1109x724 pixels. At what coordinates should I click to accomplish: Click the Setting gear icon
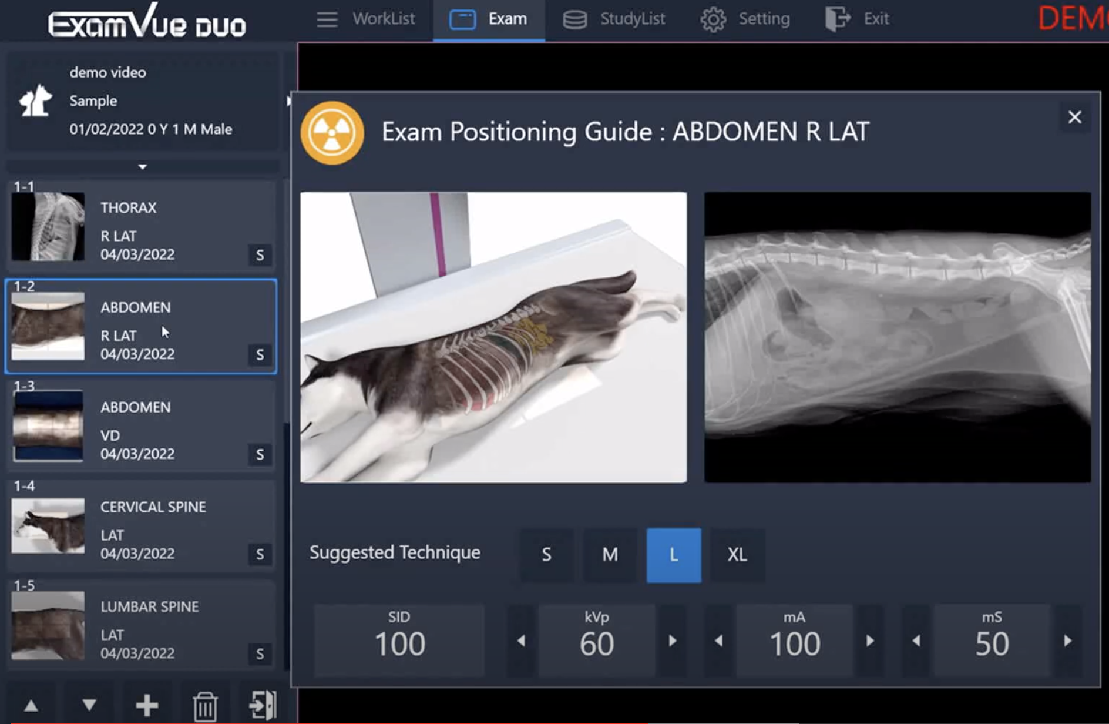[713, 19]
